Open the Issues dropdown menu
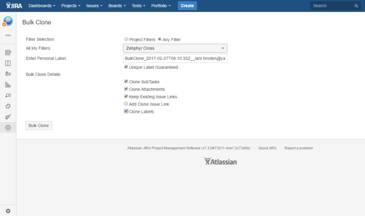 (94, 6)
